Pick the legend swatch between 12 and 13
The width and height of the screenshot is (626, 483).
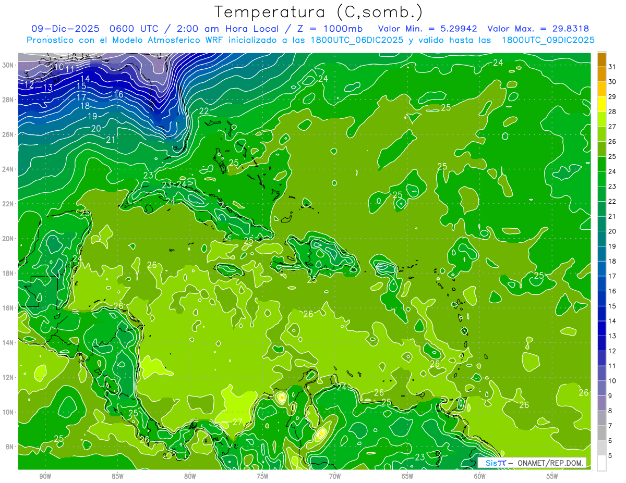[x=601, y=344]
